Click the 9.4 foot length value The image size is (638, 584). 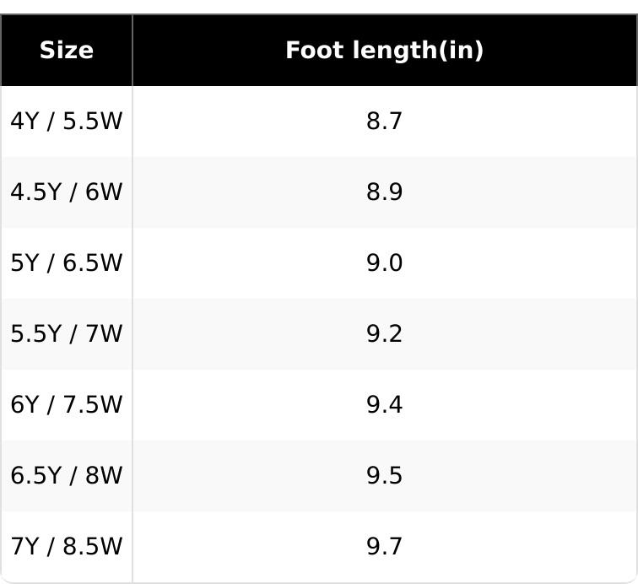[x=384, y=404]
